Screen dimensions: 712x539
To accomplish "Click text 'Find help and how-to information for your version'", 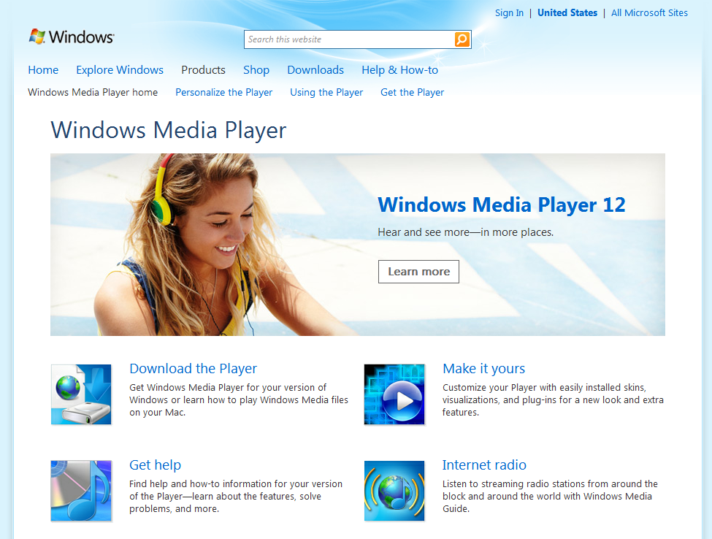I will click(x=236, y=484).
